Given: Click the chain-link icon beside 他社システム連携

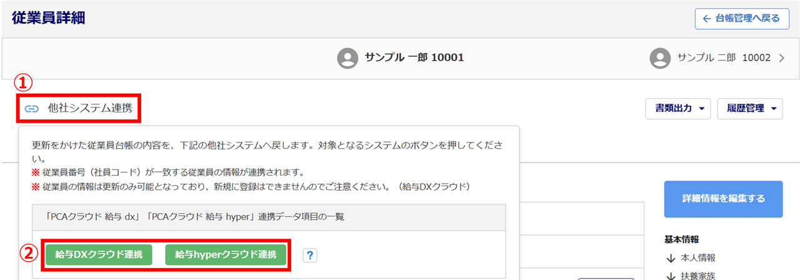Looking at the screenshot, I should tap(31, 109).
